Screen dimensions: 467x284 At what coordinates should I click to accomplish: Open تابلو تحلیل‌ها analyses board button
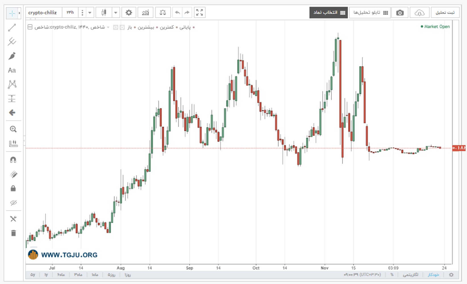pyautogui.click(x=370, y=12)
